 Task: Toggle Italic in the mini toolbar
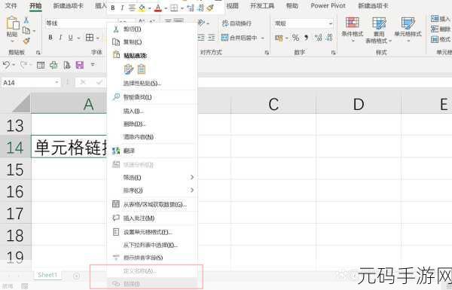pos(122,8)
